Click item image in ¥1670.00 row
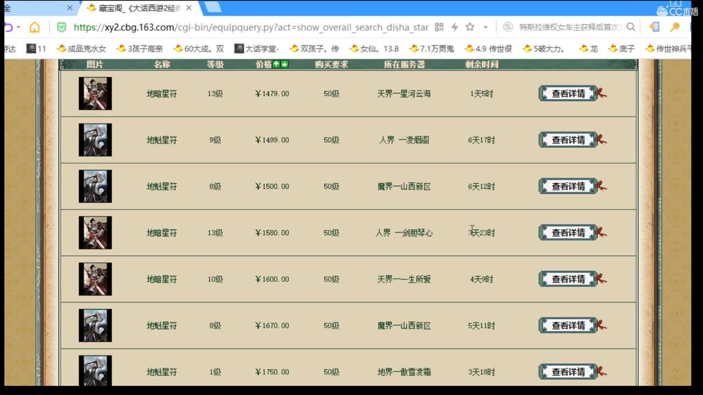The image size is (703, 395). (x=95, y=325)
